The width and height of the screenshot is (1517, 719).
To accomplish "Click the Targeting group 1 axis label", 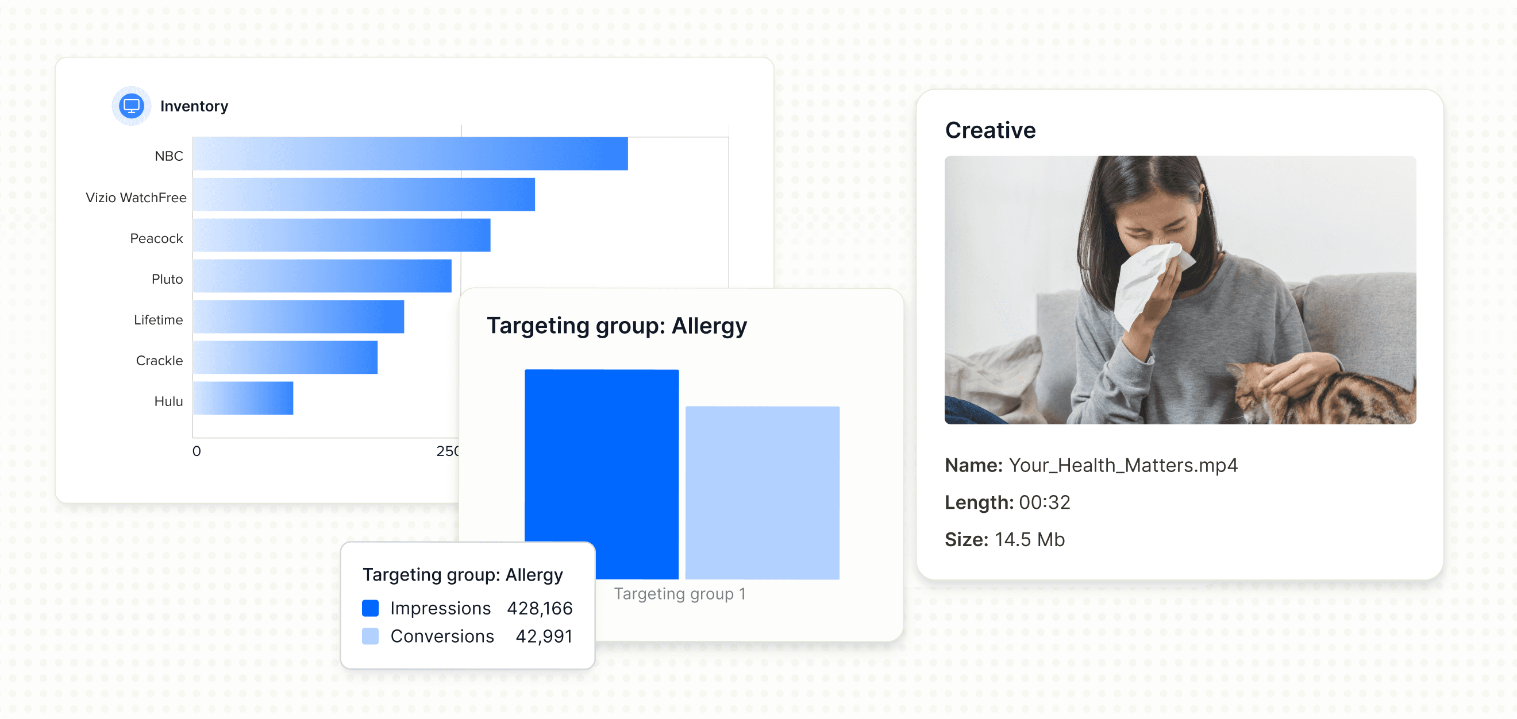I will click(x=680, y=594).
